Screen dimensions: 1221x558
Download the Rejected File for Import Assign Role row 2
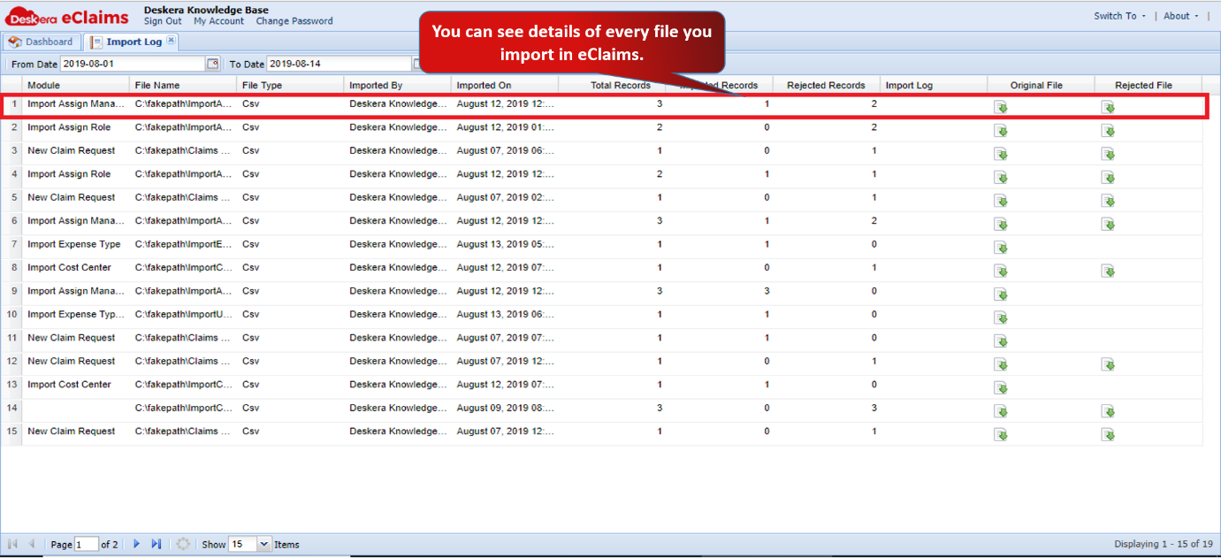[1108, 129]
